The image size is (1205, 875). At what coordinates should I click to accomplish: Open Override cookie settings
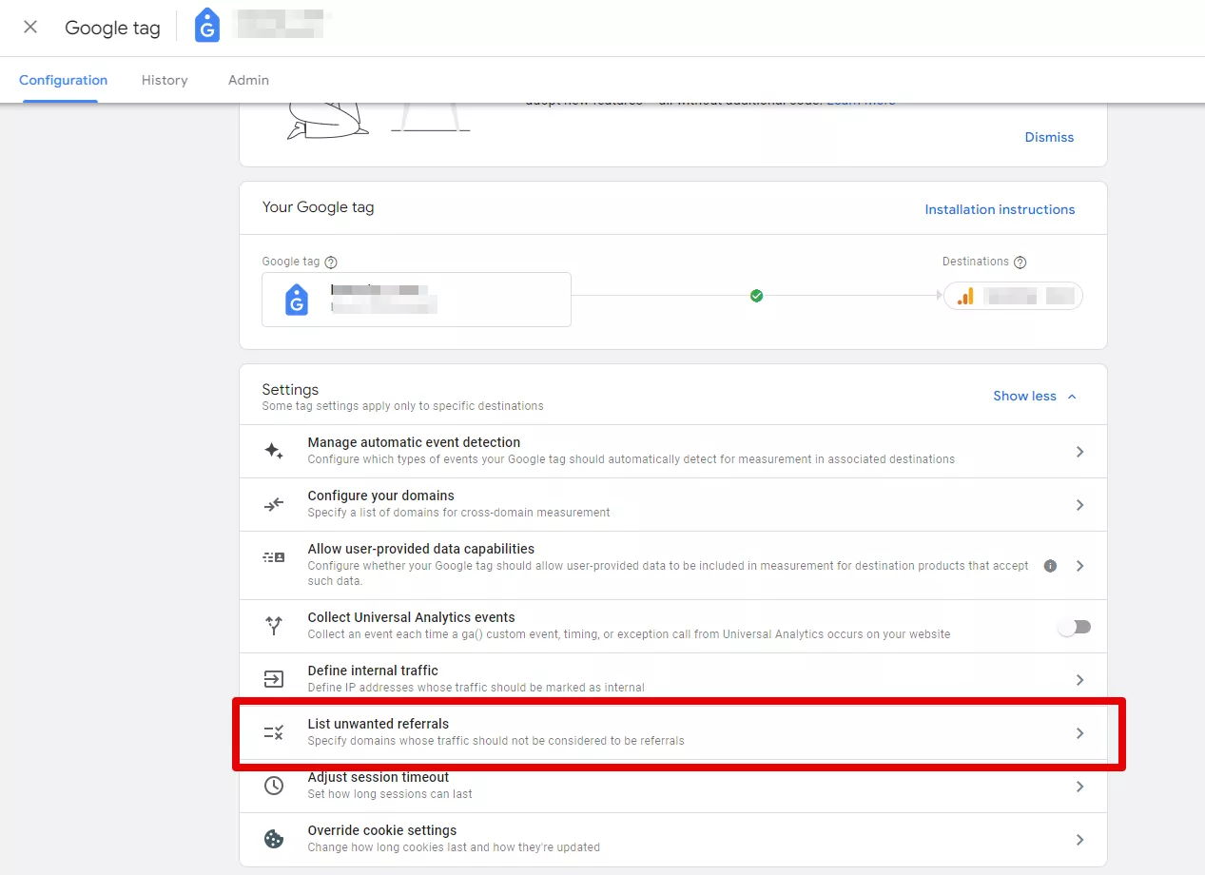coord(673,839)
